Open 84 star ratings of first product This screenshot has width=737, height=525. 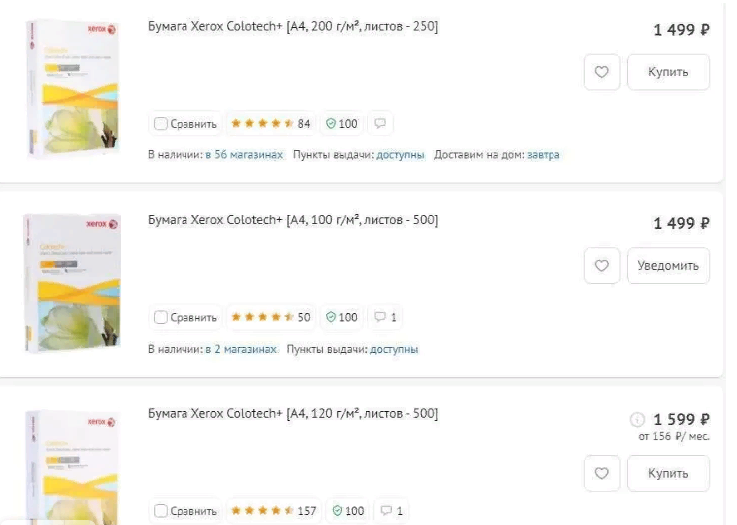coord(270,124)
